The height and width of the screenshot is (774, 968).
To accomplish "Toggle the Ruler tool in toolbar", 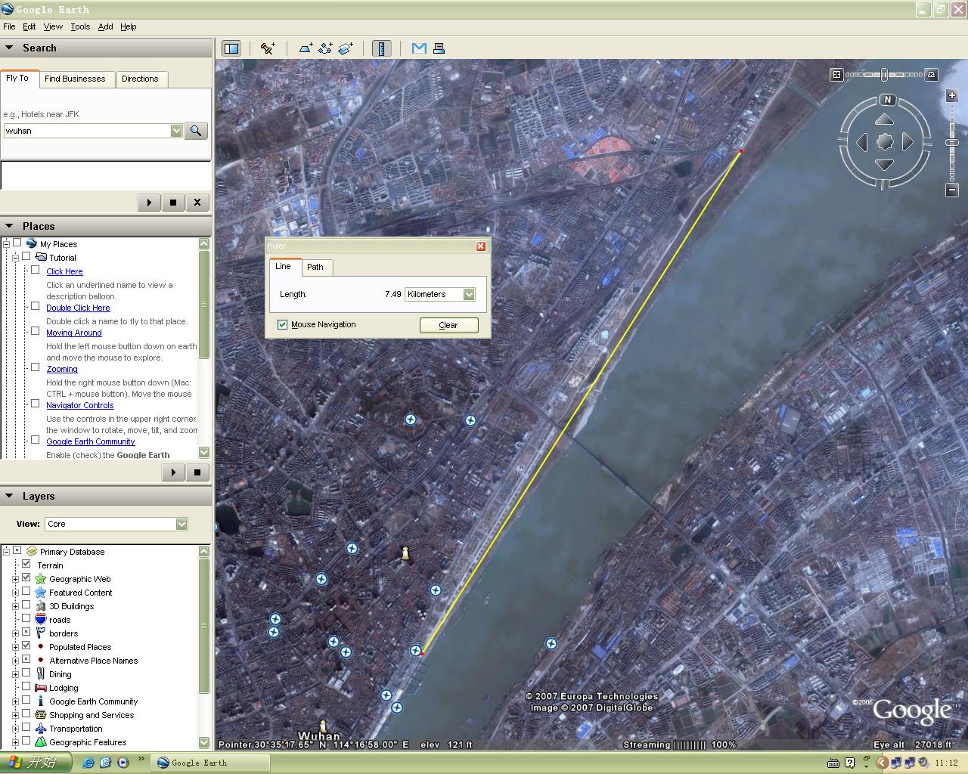I will 382,48.
